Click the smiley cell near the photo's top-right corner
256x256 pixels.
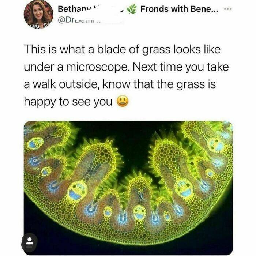pyautogui.click(x=215, y=145)
